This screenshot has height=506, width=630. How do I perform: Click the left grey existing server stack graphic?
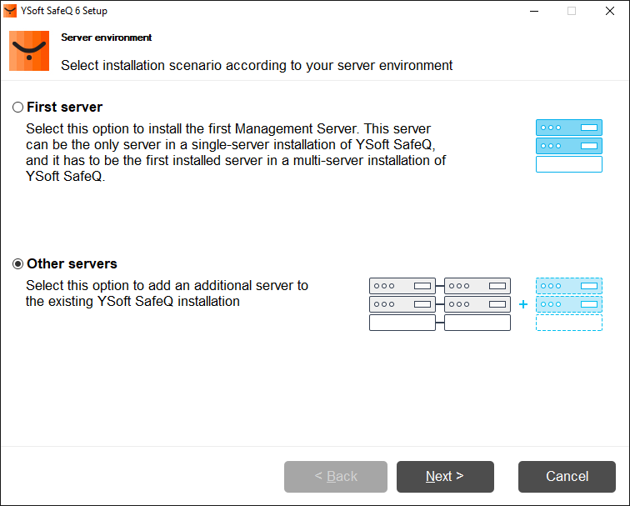(402, 304)
